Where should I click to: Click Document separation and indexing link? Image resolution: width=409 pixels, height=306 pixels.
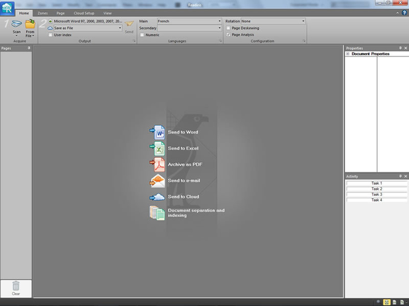click(x=196, y=213)
